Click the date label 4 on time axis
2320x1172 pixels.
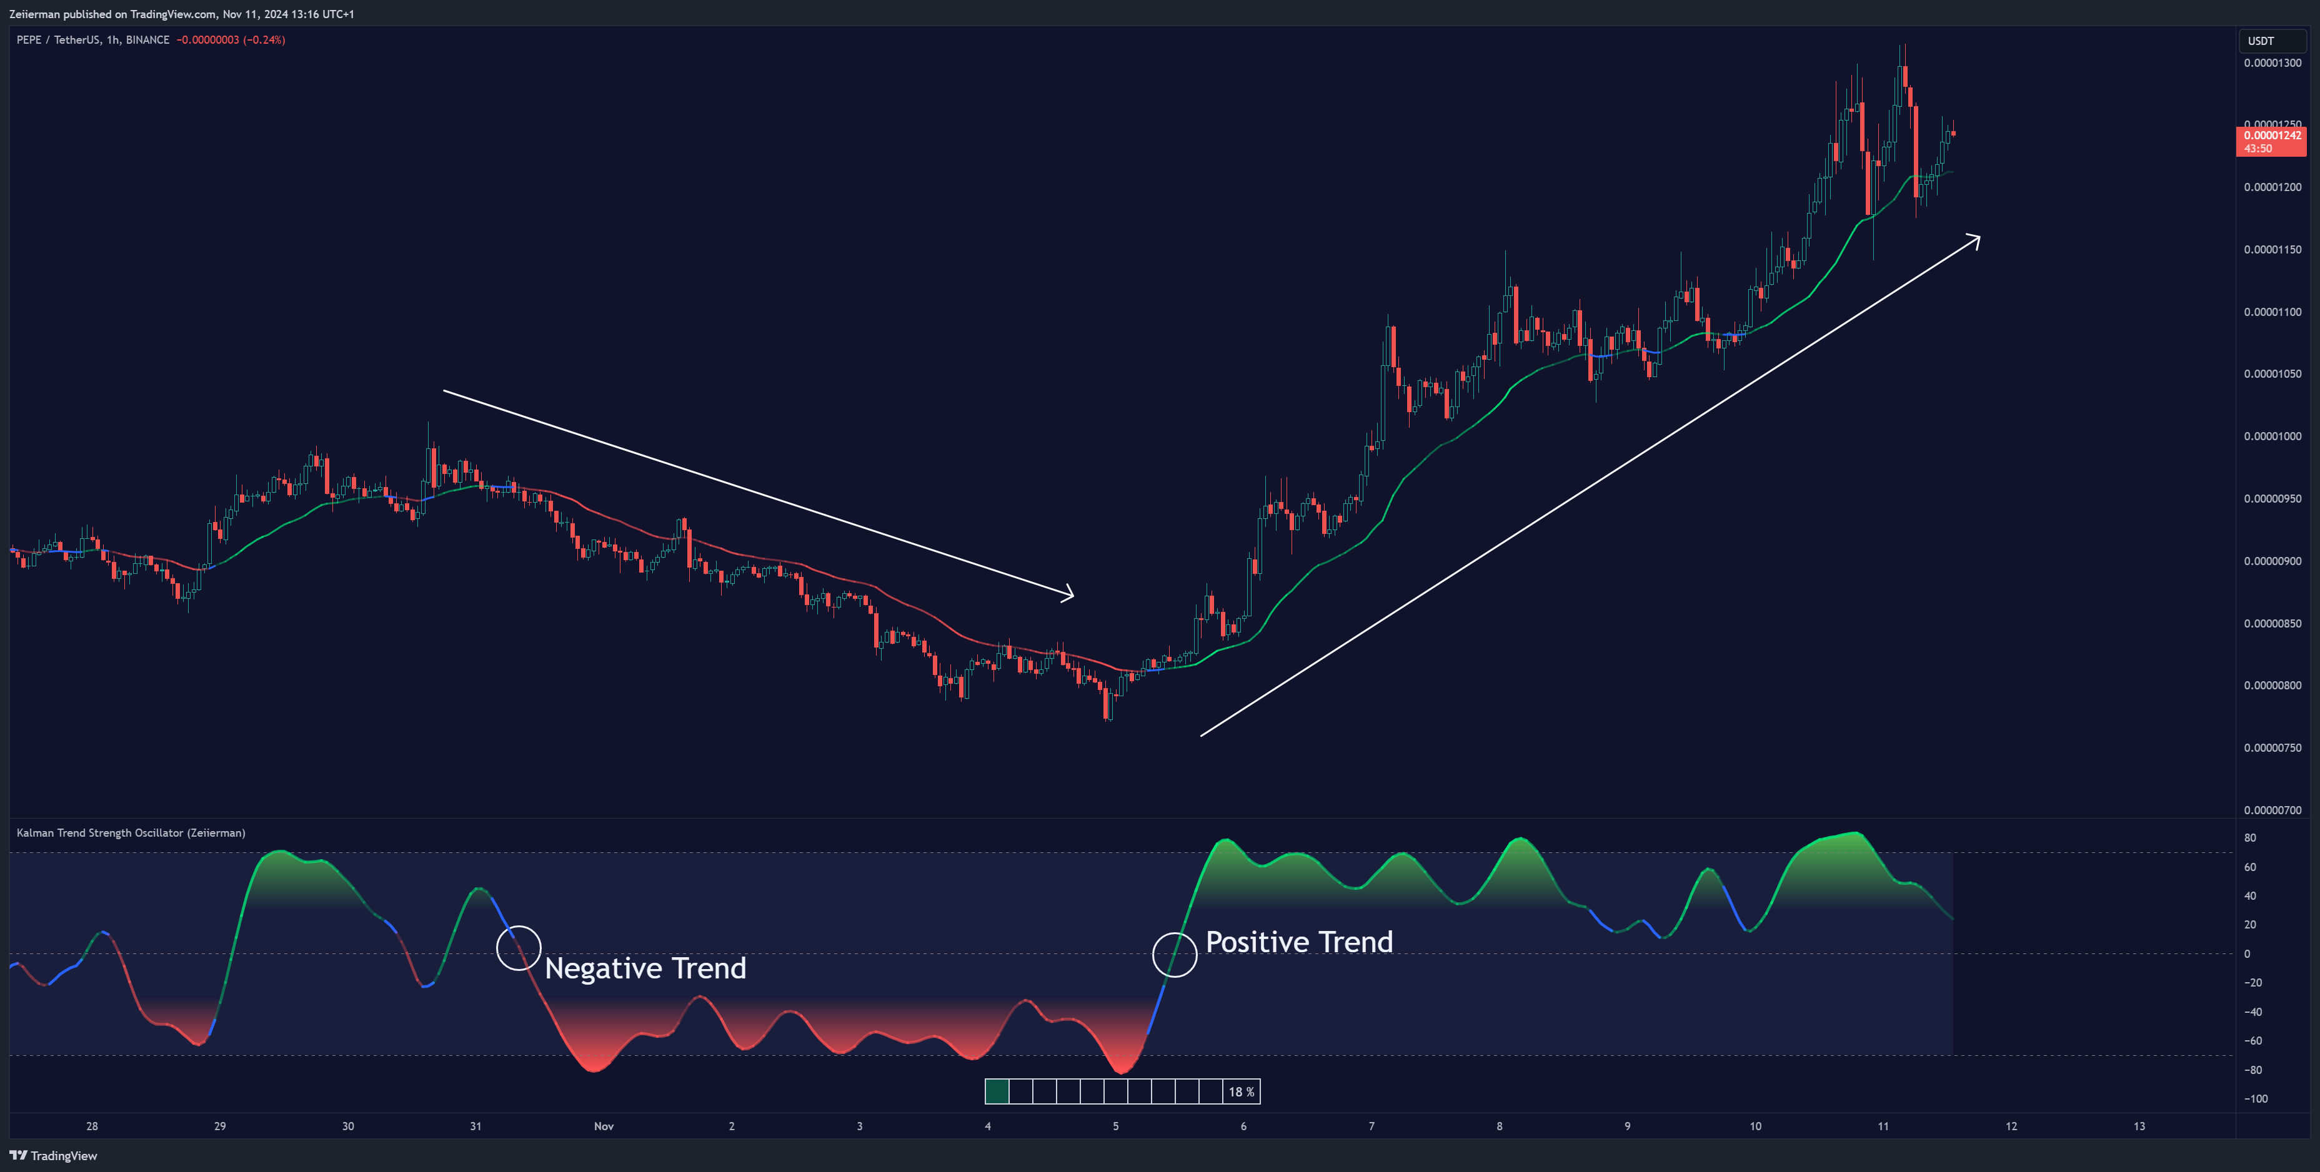click(x=988, y=1126)
